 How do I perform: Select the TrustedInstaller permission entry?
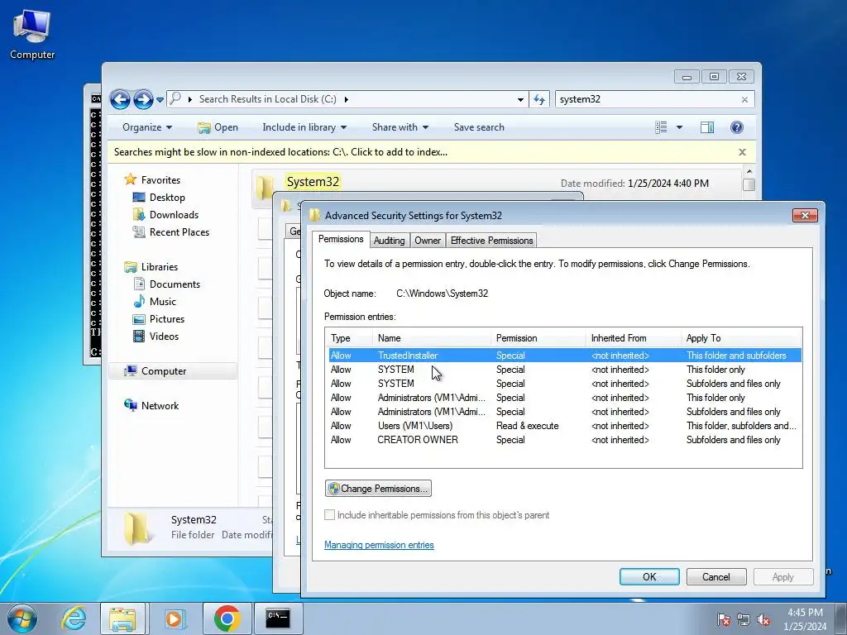pyautogui.click(x=564, y=356)
